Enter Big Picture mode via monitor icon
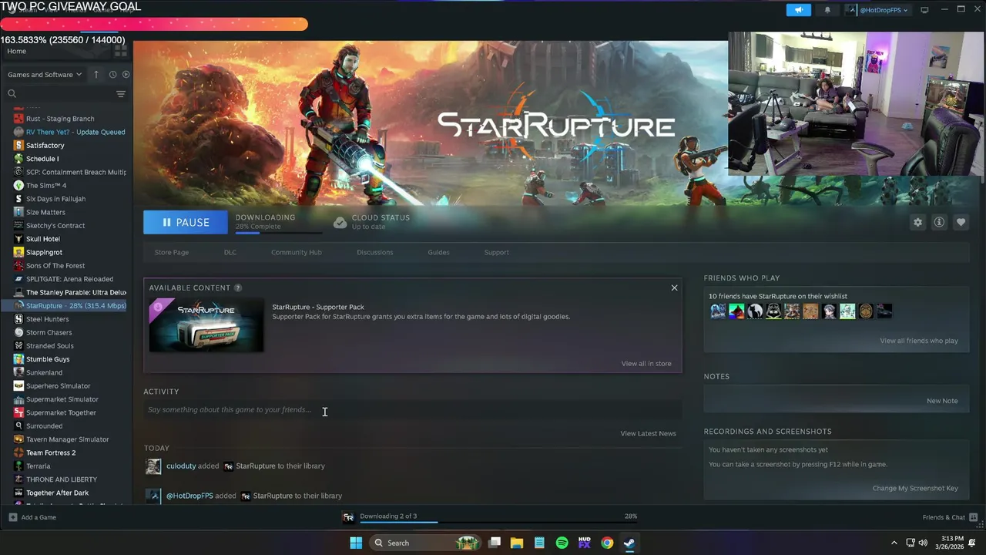This screenshot has width=986, height=555. pyautogui.click(x=924, y=10)
